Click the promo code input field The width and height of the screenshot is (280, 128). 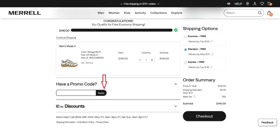[76, 93]
